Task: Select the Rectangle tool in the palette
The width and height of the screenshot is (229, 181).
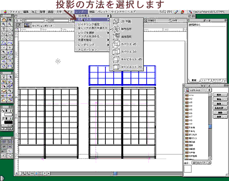Action: 10,33
